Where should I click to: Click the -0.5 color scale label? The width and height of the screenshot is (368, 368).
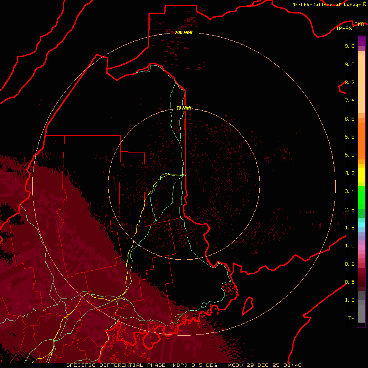tap(348, 282)
